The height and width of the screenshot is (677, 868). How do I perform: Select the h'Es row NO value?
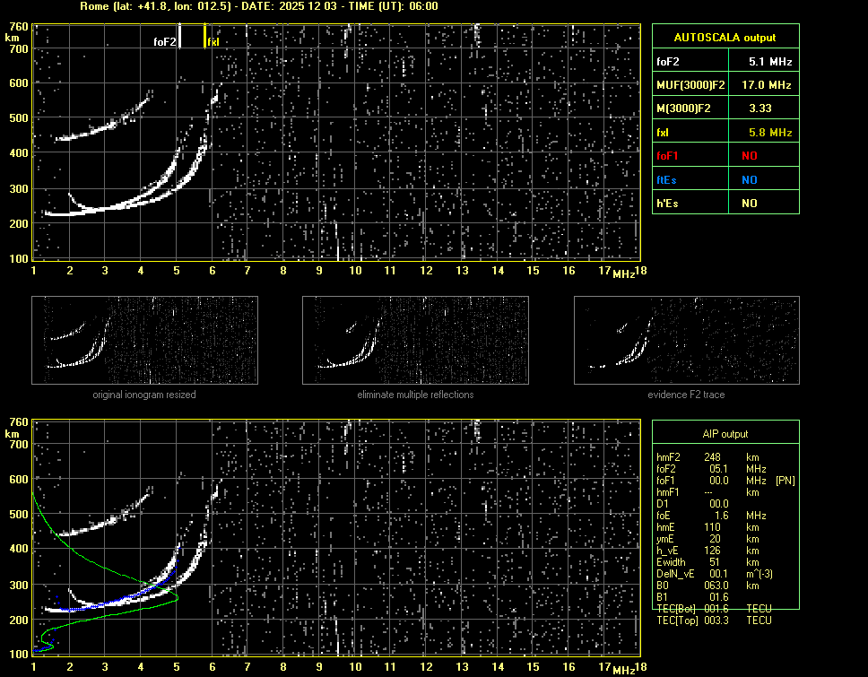click(749, 204)
